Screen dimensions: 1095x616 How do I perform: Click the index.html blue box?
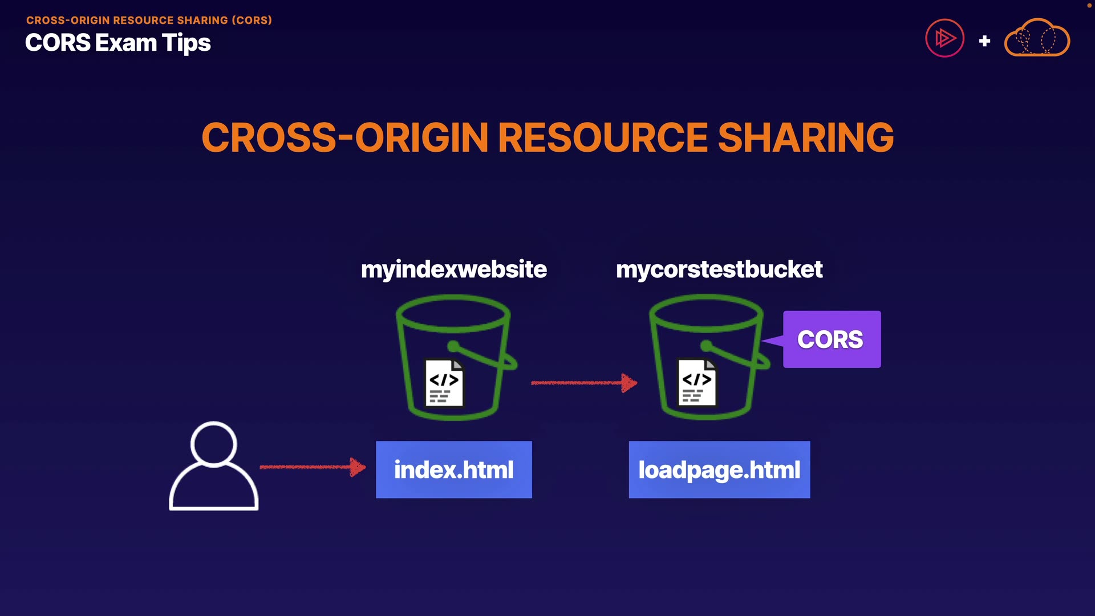tap(454, 469)
